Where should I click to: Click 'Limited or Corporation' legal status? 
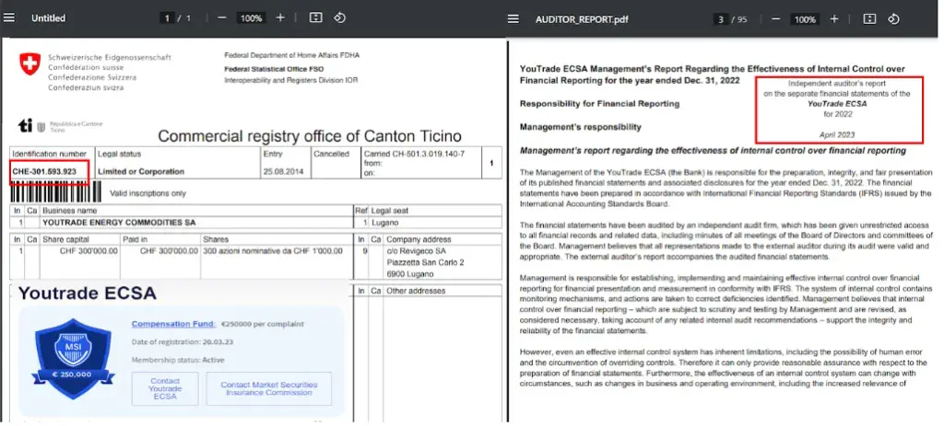[141, 172]
